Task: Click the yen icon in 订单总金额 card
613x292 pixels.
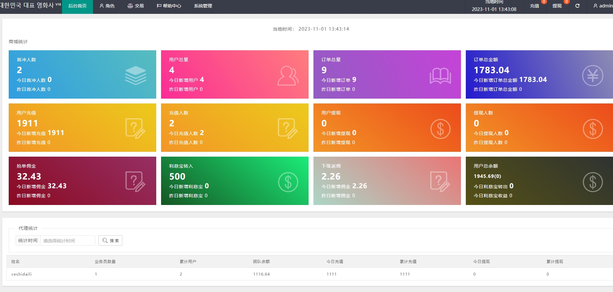Action: (x=592, y=76)
